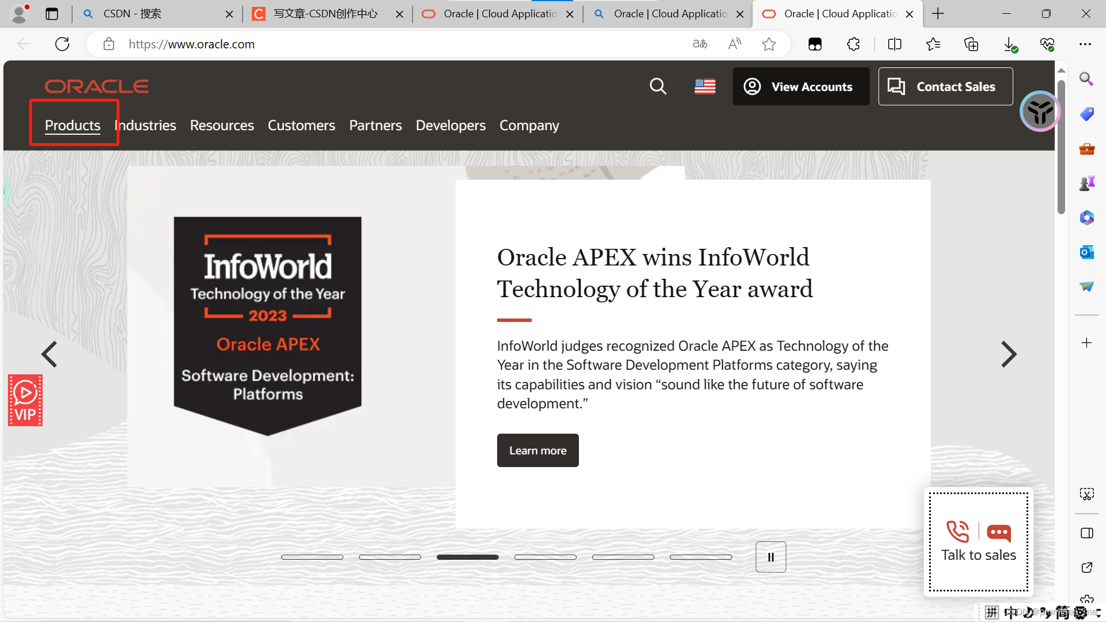
Task: Select the last carousel slide indicator
Action: coord(701,557)
